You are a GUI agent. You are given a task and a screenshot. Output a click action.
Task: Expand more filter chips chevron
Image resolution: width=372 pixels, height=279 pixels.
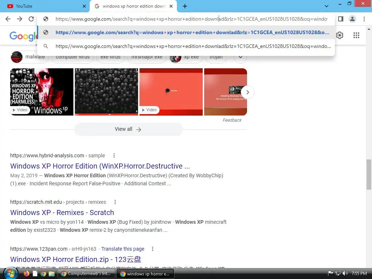pos(240,57)
